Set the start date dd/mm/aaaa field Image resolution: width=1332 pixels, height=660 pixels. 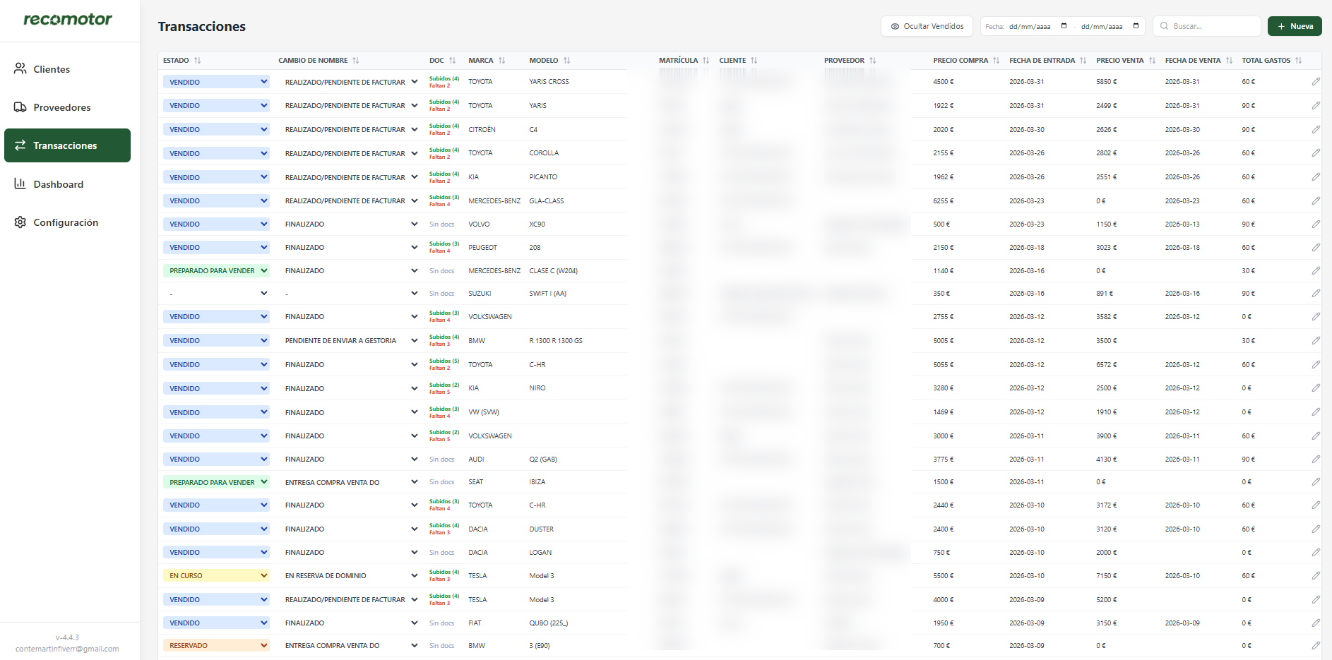(x=1030, y=26)
